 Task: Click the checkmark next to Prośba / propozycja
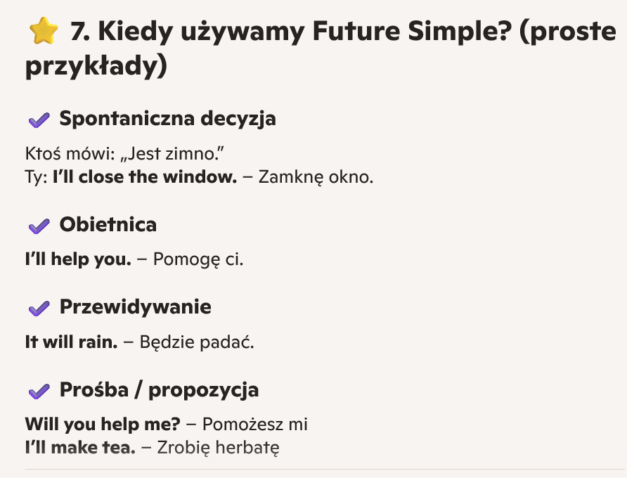[38, 391]
